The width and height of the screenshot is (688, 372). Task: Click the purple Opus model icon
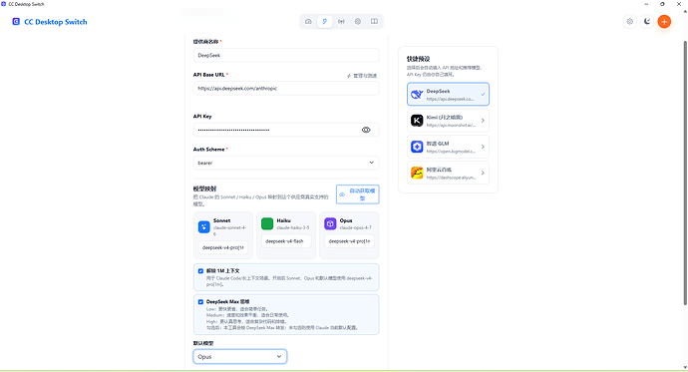(330, 223)
